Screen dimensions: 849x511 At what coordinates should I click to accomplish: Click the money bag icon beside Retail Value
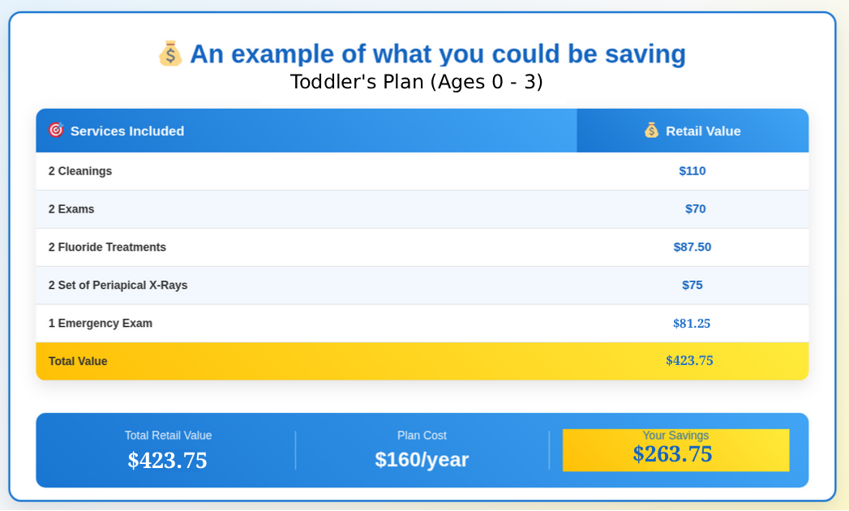[x=651, y=130]
